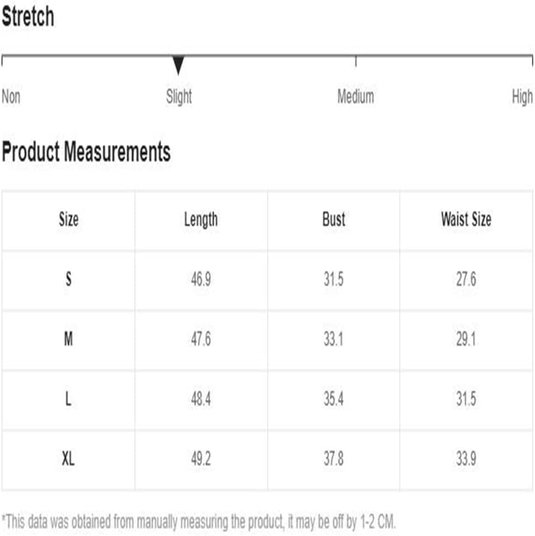The width and height of the screenshot is (535, 536).
Task: Click the Size column header
Action: [68, 219]
